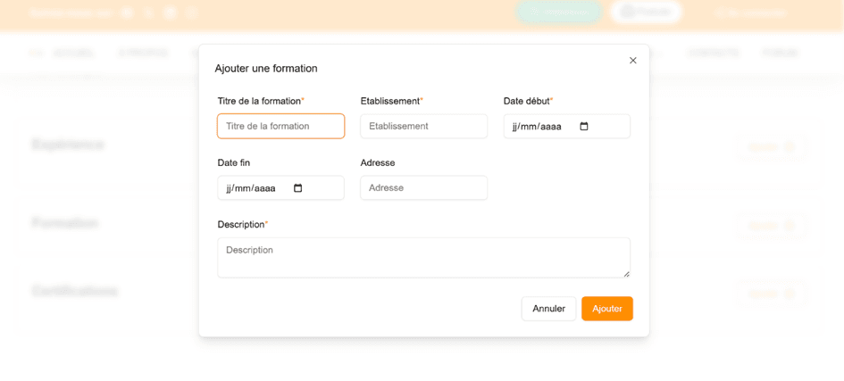
Task: Click into the Etablissement text field
Action: [423, 127]
